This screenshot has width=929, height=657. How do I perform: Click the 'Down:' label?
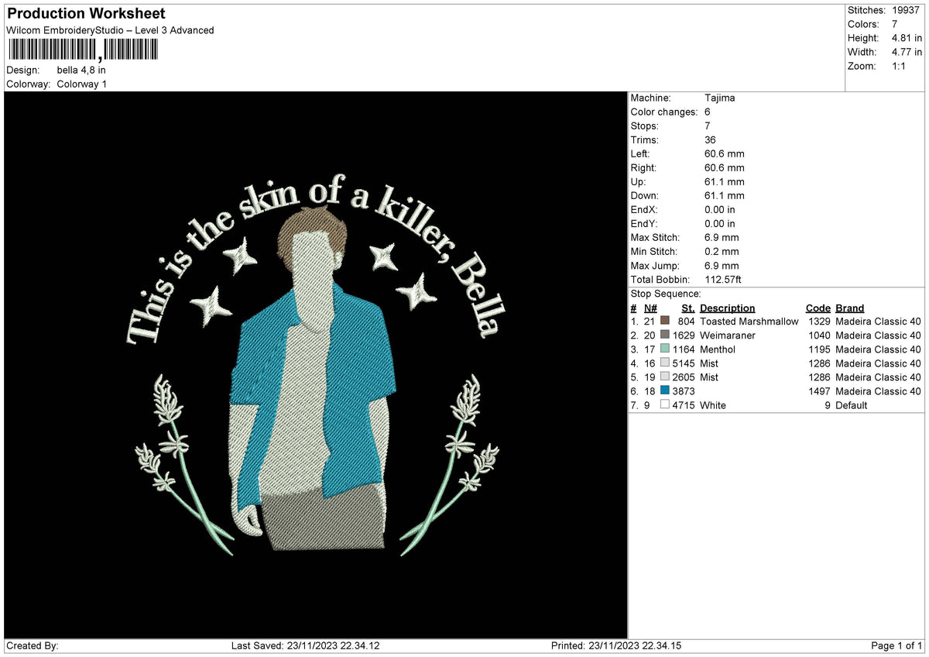[645, 196]
